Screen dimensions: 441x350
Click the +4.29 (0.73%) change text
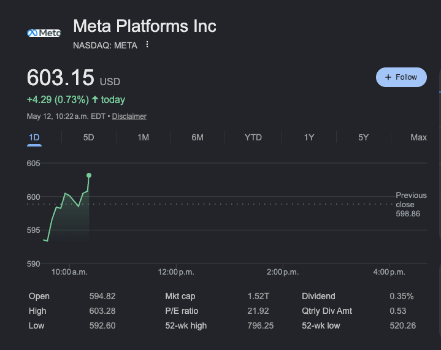point(58,99)
